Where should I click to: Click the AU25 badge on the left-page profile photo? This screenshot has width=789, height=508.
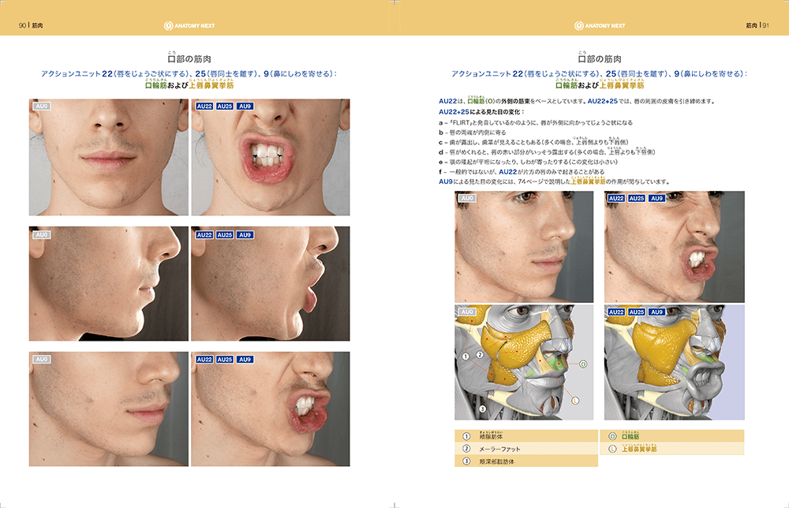(224, 235)
